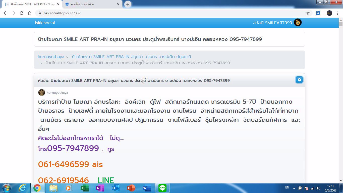Switch to the settings passwords tab
343x193 pixels.
pos(92,4)
